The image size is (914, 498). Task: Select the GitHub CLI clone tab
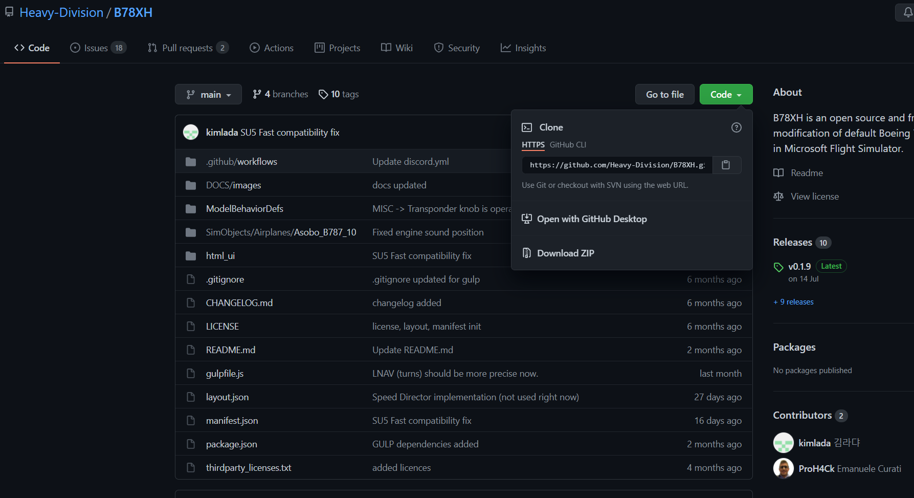point(568,145)
